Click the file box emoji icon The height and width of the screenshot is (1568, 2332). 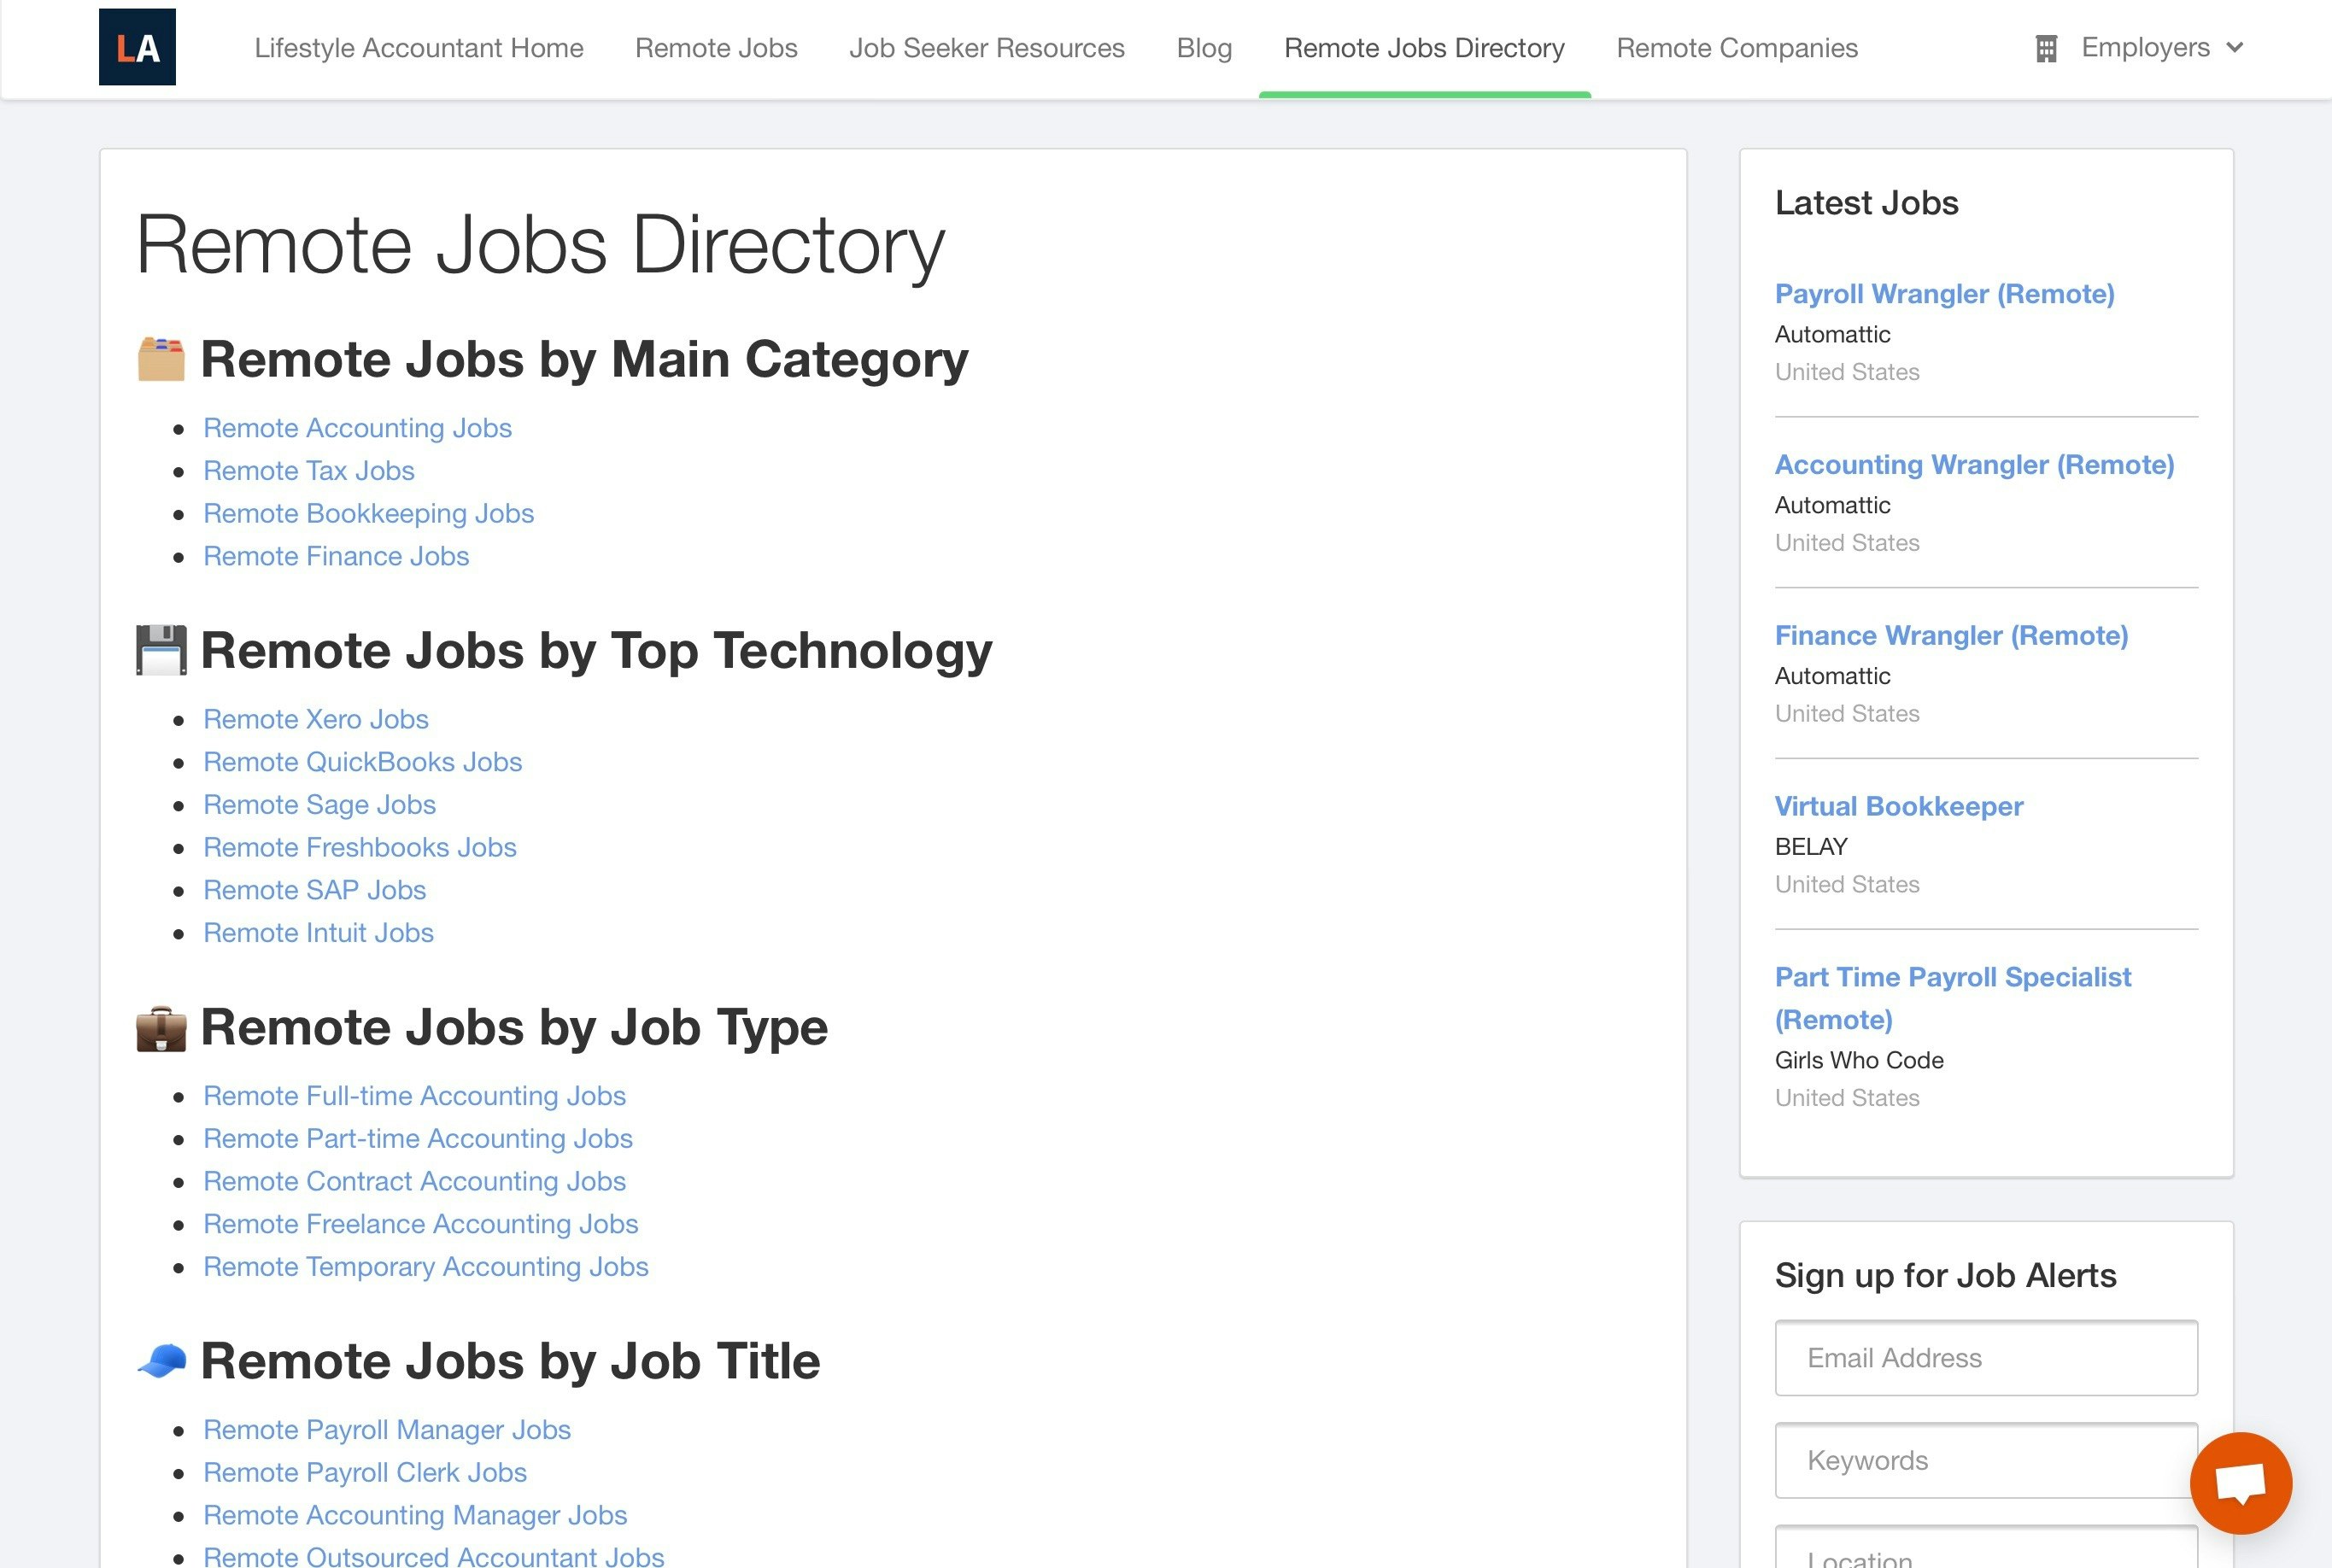161,359
